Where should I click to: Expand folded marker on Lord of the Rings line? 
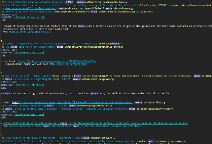114,138
